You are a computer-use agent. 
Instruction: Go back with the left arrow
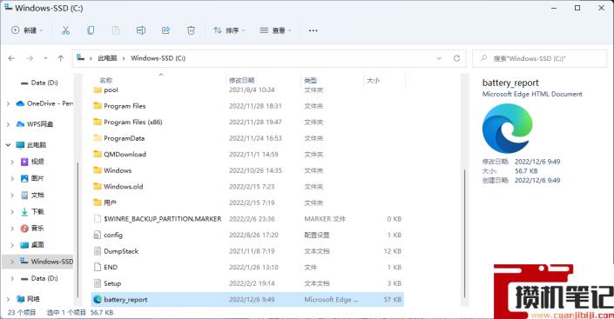(x=11, y=58)
